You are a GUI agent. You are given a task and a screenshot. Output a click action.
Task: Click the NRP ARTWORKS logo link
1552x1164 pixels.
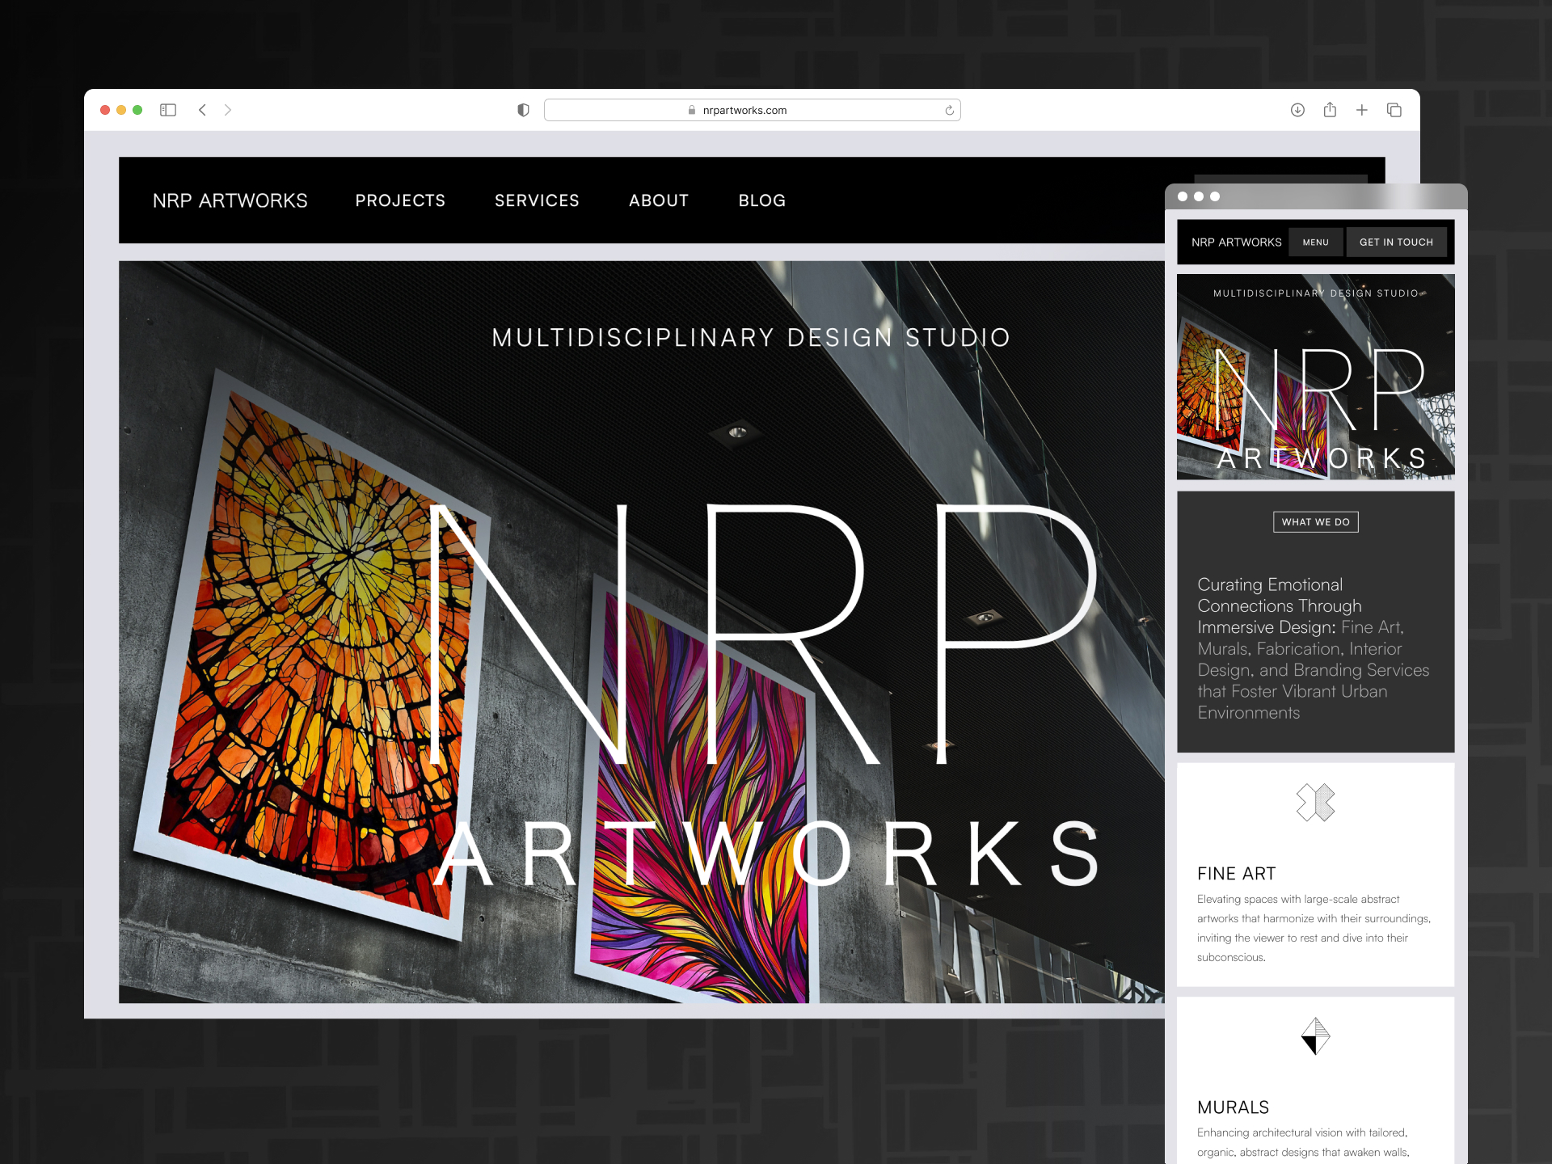pos(231,200)
